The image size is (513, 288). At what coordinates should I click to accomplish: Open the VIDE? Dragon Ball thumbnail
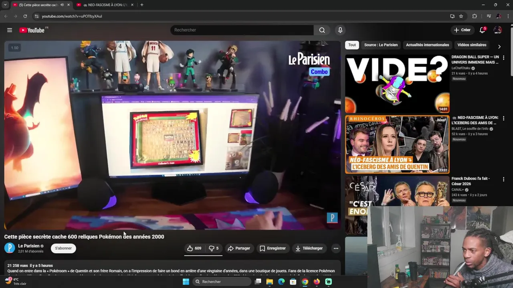click(397, 84)
